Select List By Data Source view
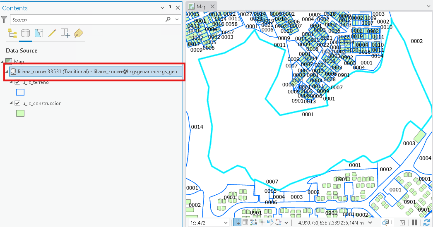 pyautogui.click(x=25, y=33)
